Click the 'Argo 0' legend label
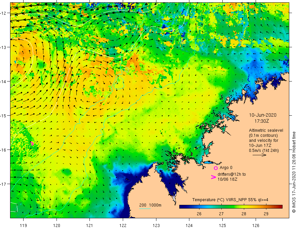296x228 pixels. pyautogui.click(x=226, y=168)
